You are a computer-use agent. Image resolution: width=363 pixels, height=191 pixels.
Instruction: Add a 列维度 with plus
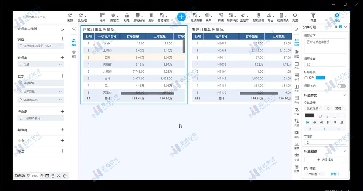click(x=62, y=130)
